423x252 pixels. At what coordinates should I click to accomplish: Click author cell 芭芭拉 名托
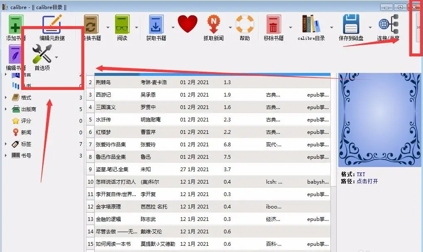tap(154, 207)
